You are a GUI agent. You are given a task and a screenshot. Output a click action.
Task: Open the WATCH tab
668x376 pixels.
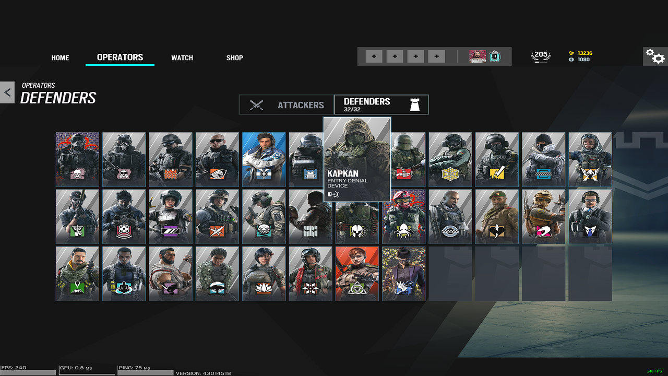point(182,58)
